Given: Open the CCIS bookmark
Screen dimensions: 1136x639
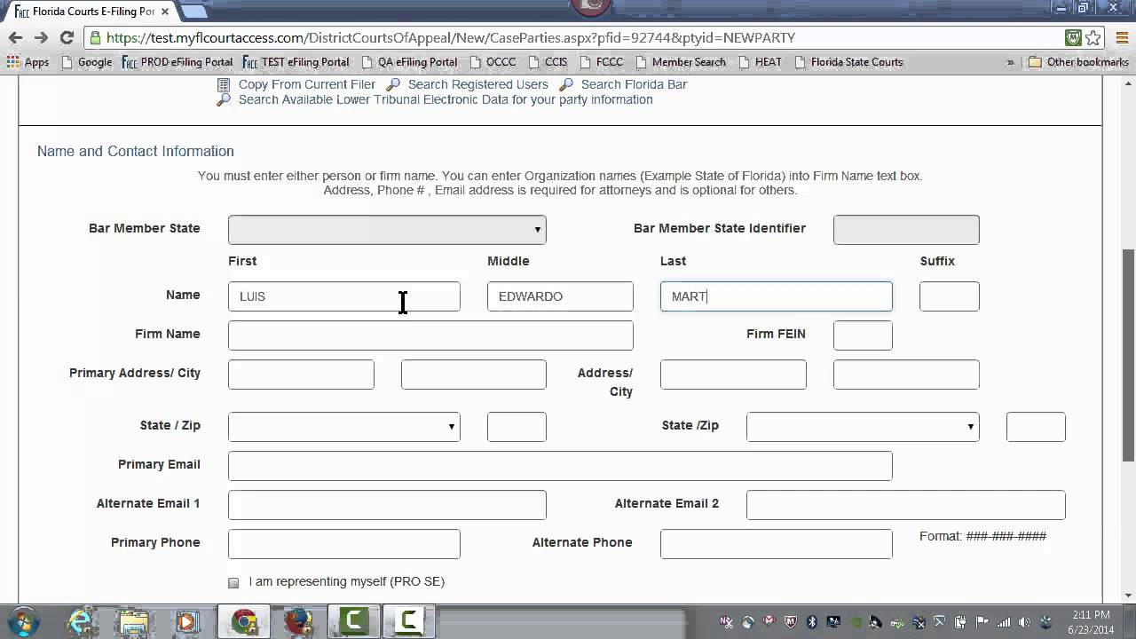Looking at the screenshot, I should (548, 62).
